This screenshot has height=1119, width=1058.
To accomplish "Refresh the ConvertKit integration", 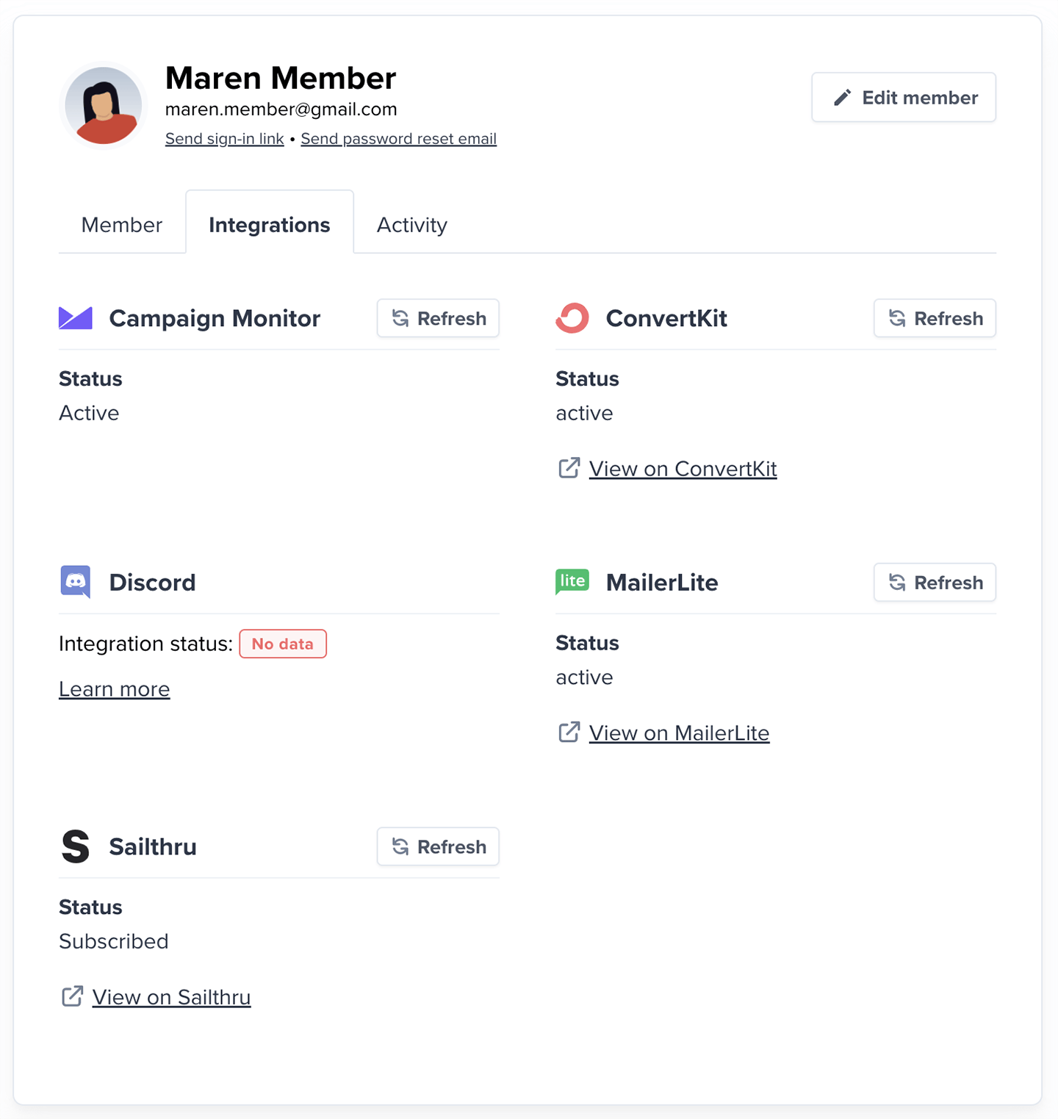I will (x=934, y=318).
